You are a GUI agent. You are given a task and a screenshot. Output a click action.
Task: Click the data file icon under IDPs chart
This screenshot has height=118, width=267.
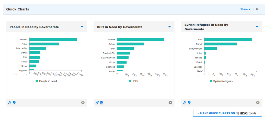point(102,102)
